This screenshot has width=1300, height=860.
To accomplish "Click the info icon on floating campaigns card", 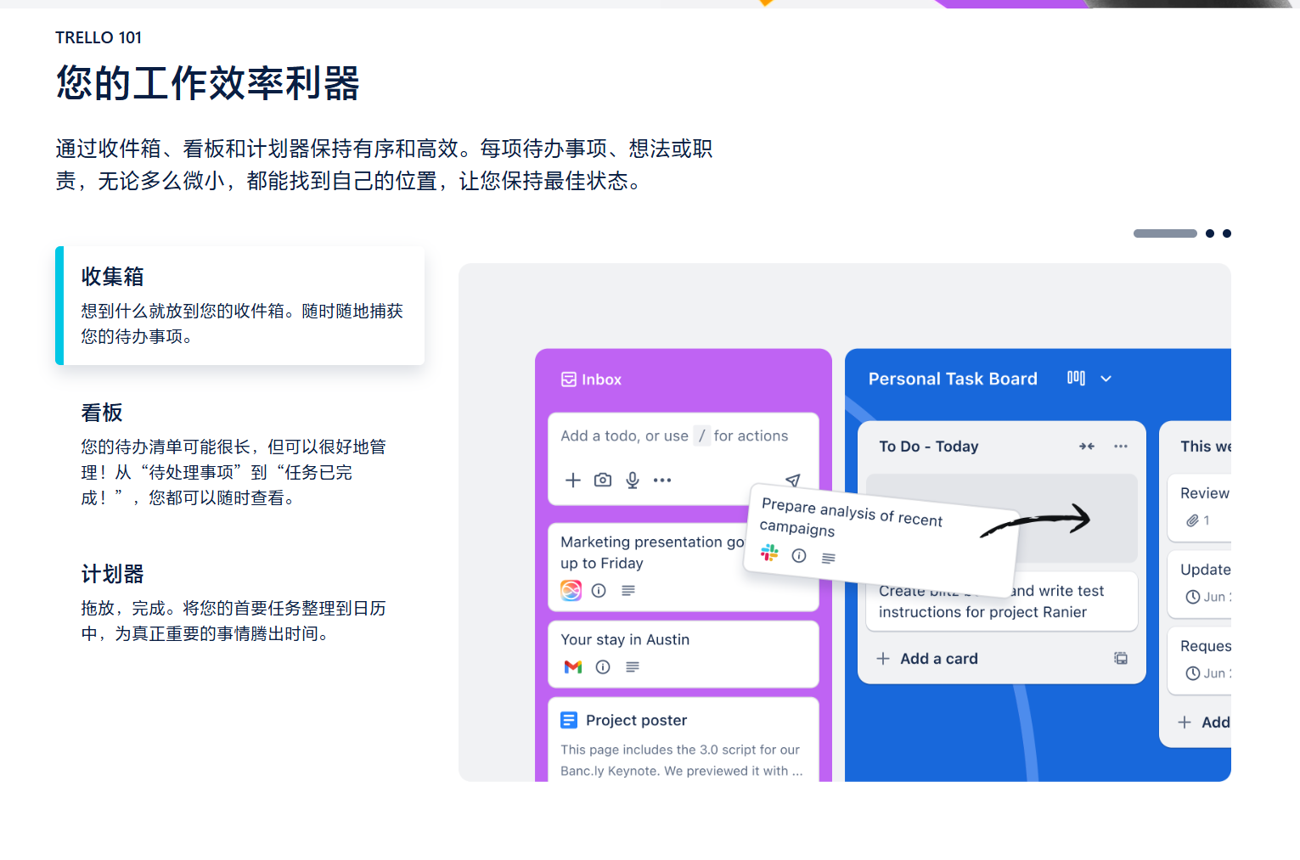I will coord(799,556).
